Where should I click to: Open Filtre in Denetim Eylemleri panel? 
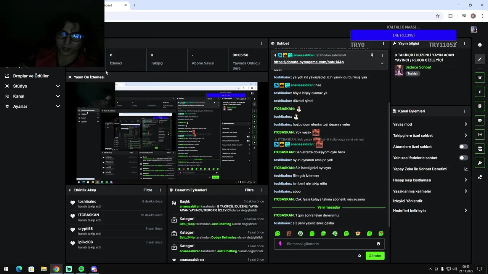(249, 190)
